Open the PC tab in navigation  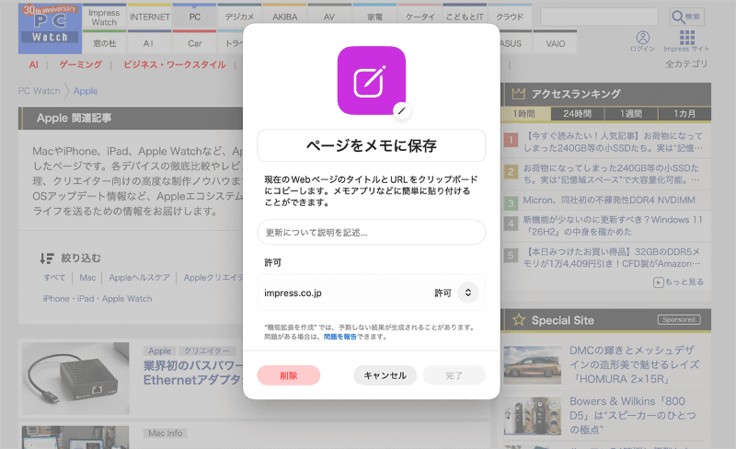[195, 17]
